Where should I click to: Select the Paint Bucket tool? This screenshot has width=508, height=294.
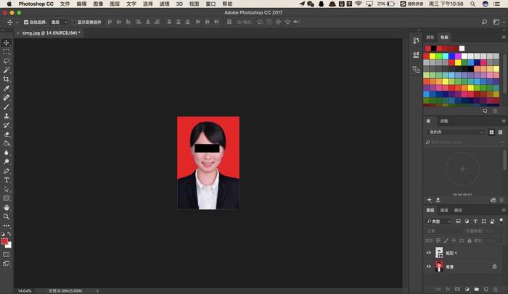point(6,143)
